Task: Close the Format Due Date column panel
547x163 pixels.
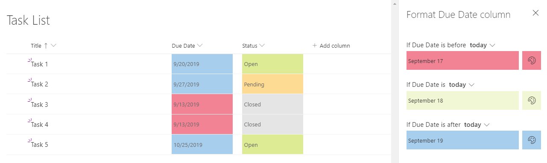Action: pos(535,13)
